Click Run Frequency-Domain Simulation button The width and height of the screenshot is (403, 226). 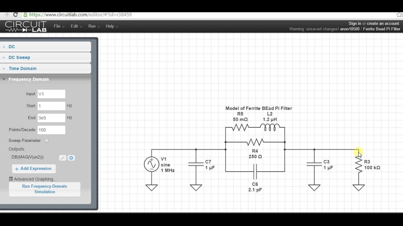point(45,189)
